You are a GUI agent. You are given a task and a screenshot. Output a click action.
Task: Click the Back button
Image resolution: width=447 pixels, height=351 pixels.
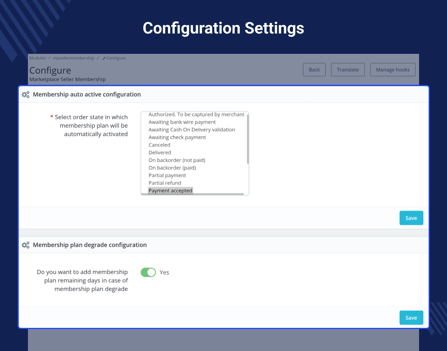pos(314,70)
